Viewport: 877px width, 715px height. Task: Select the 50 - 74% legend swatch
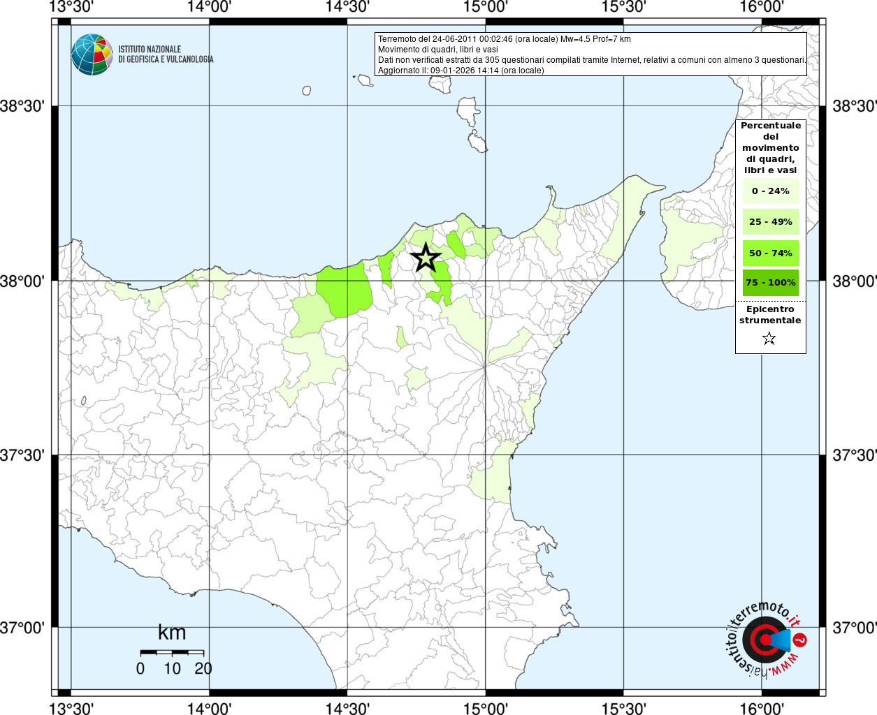770,253
